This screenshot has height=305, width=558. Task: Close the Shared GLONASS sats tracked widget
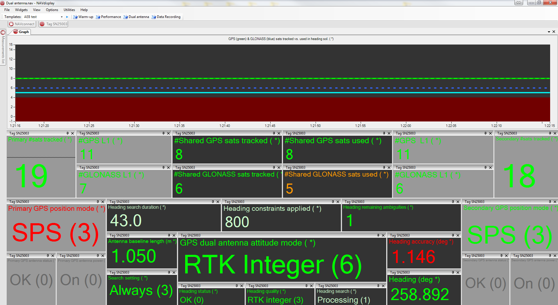(x=279, y=168)
